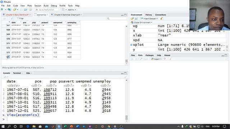The height and width of the screenshot is (129, 230).
Task: Switch to Chapter 6 Statistical Graphics.R tab
Action: 67,15
